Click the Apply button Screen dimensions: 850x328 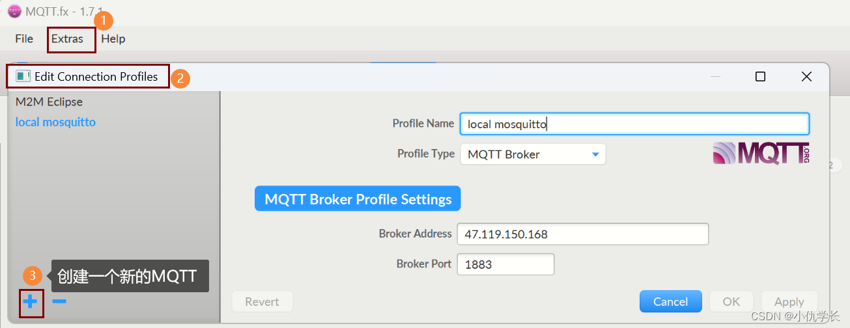pos(789,301)
